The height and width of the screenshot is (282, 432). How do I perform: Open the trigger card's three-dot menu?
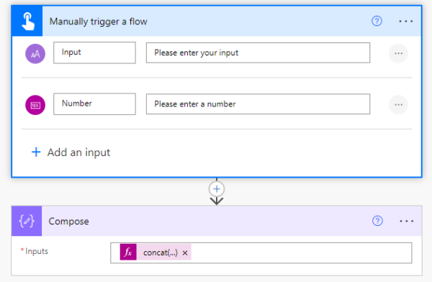click(x=406, y=21)
